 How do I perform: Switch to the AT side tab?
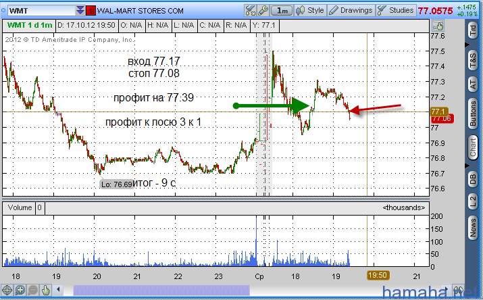click(x=472, y=84)
